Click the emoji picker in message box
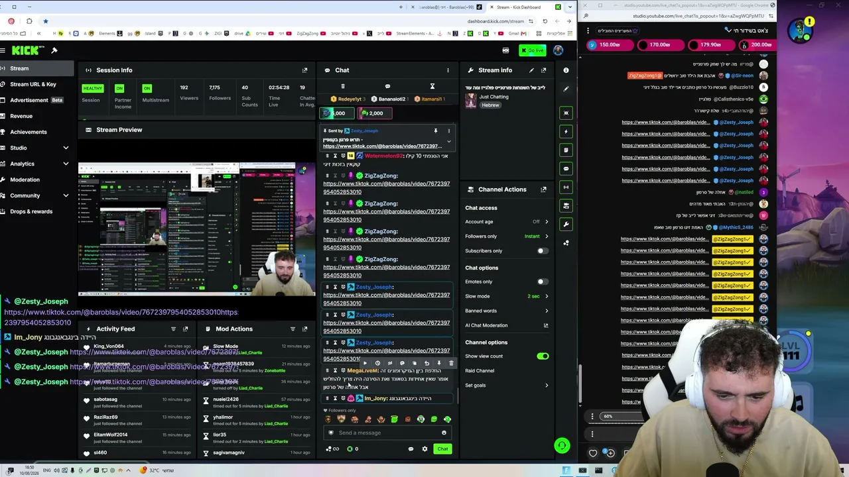This screenshot has width=849, height=477. [444, 433]
